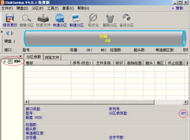Open the 恢复文件 recover files tool
This screenshot has width=190, height=140.
pos(43,21)
